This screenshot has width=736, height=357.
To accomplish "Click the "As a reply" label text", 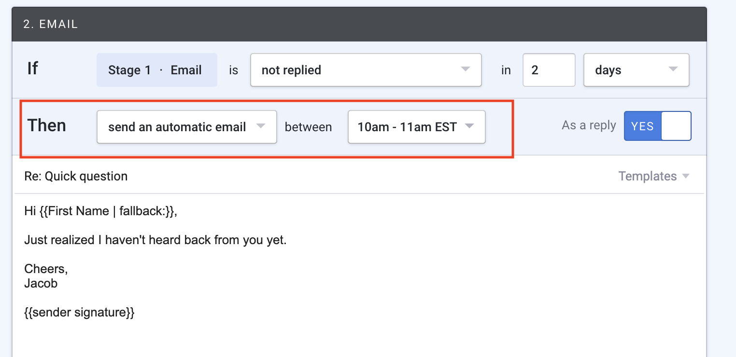I will click(x=589, y=126).
